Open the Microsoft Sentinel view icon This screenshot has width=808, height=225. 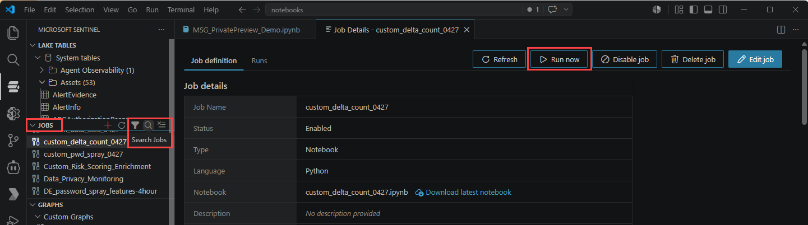pos(13,86)
